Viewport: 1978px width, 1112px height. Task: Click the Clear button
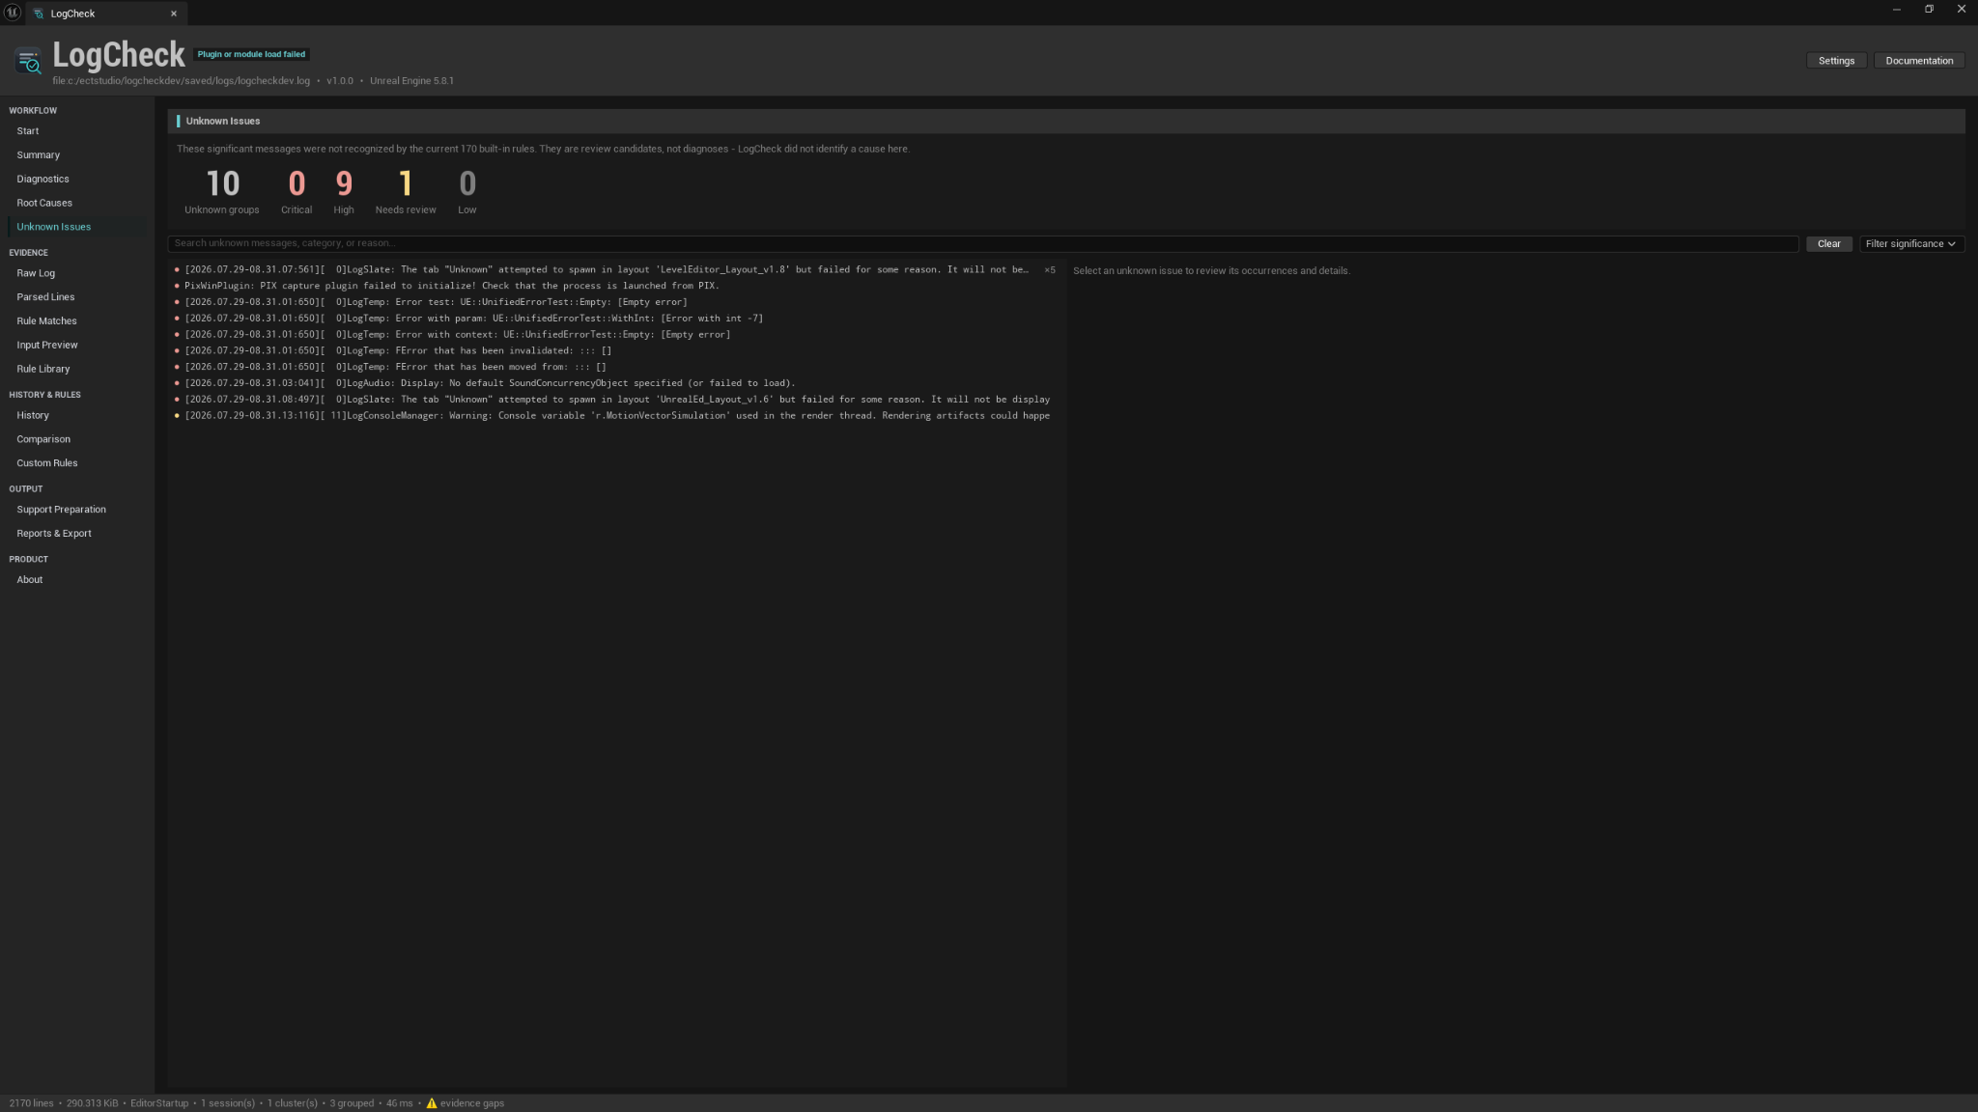click(1828, 244)
